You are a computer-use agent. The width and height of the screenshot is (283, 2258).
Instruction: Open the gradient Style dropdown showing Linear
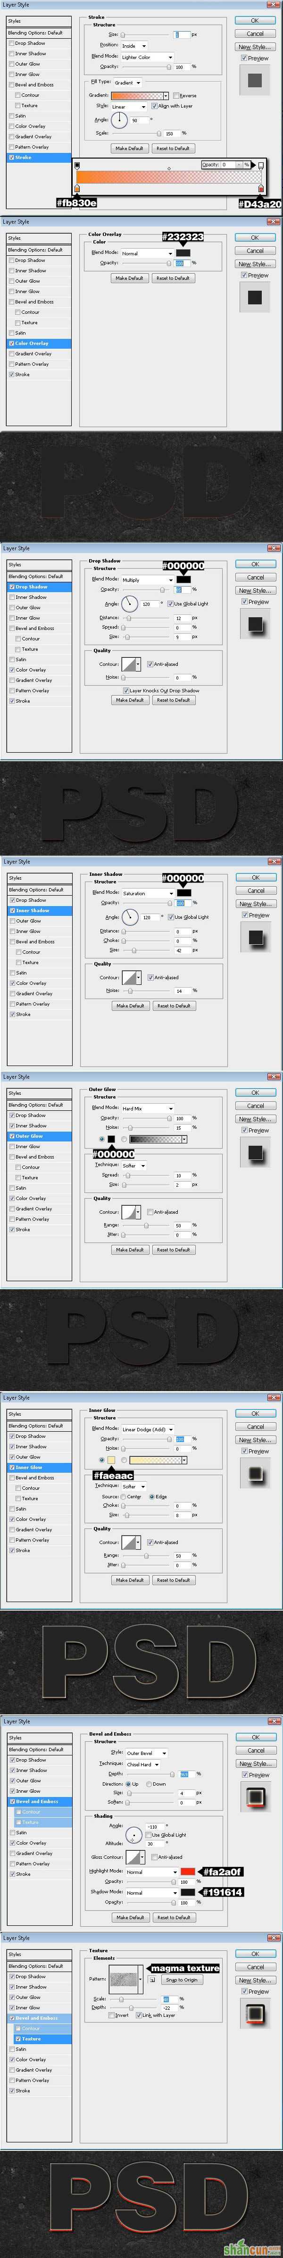click(x=130, y=106)
